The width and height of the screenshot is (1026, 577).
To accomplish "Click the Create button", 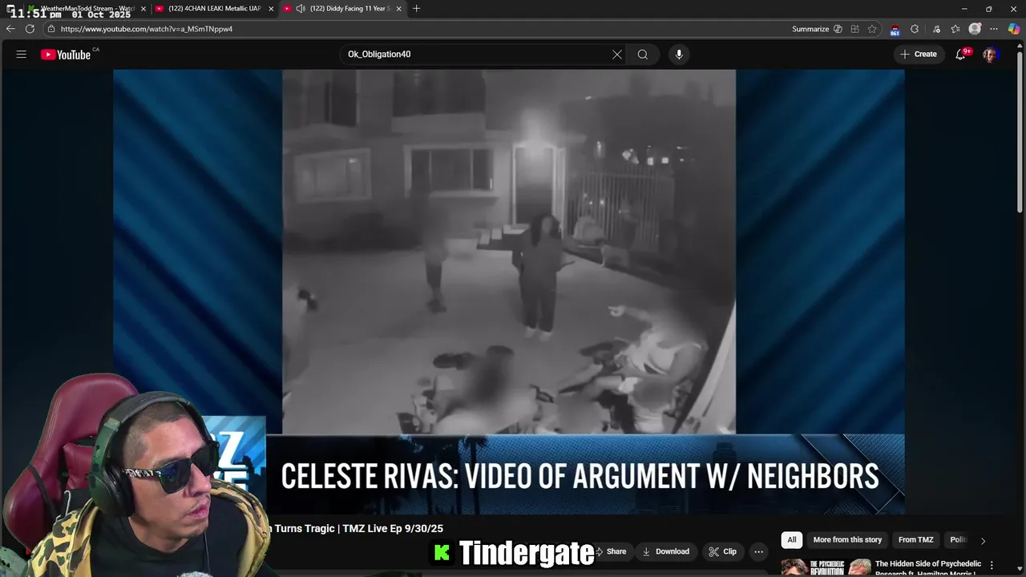I will (918, 54).
